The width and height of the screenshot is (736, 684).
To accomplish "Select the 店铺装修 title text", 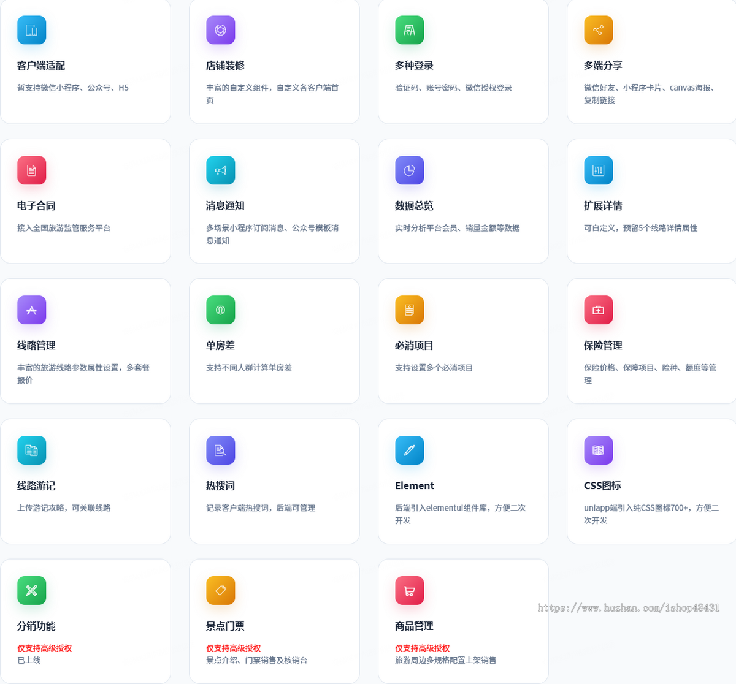I will click(225, 66).
